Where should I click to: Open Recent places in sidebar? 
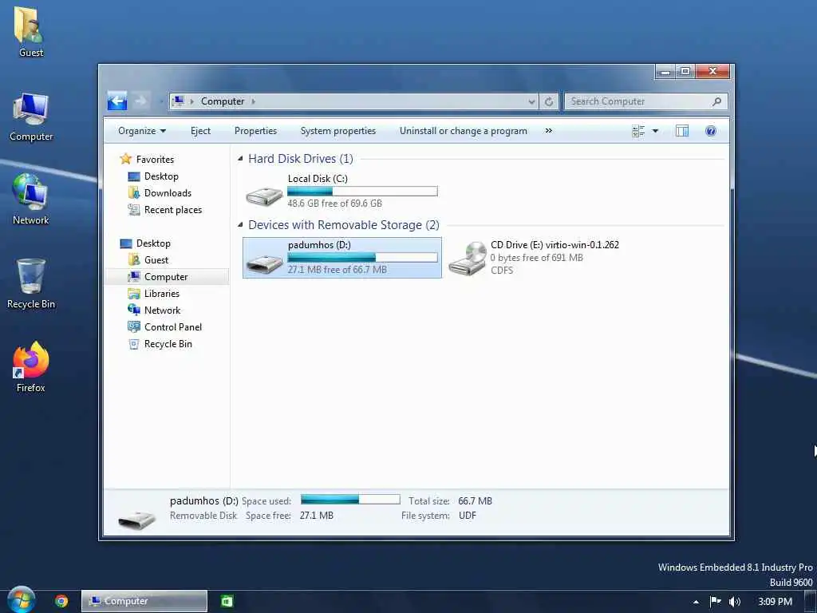tap(173, 210)
